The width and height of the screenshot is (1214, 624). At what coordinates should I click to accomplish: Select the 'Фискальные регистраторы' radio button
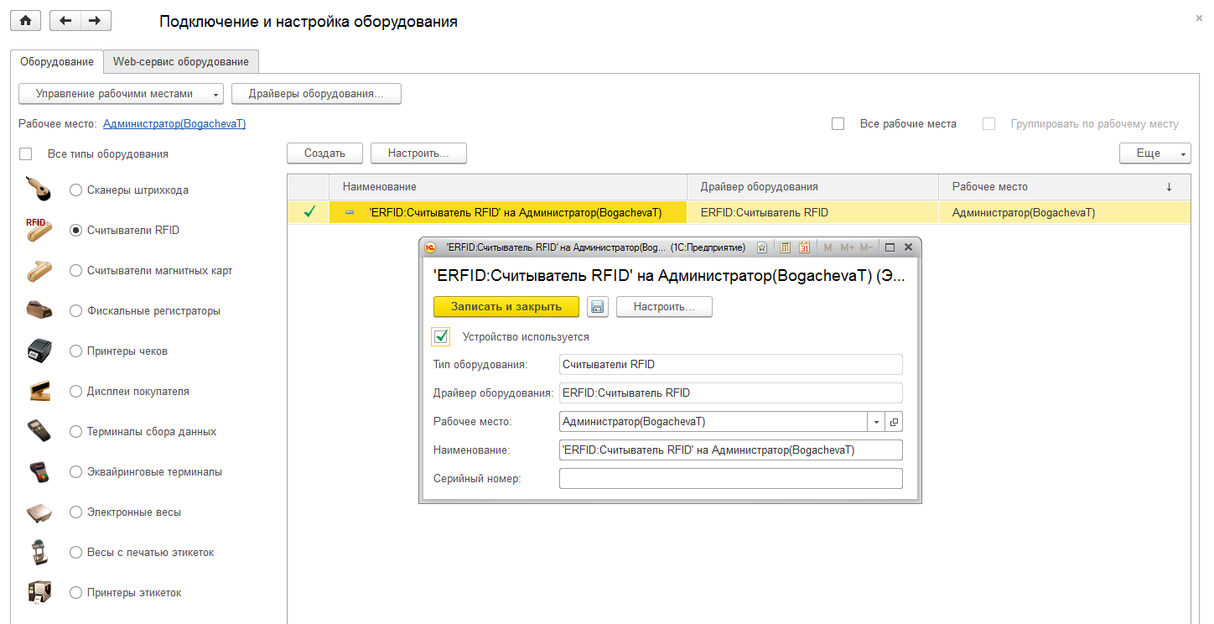[76, 311]
